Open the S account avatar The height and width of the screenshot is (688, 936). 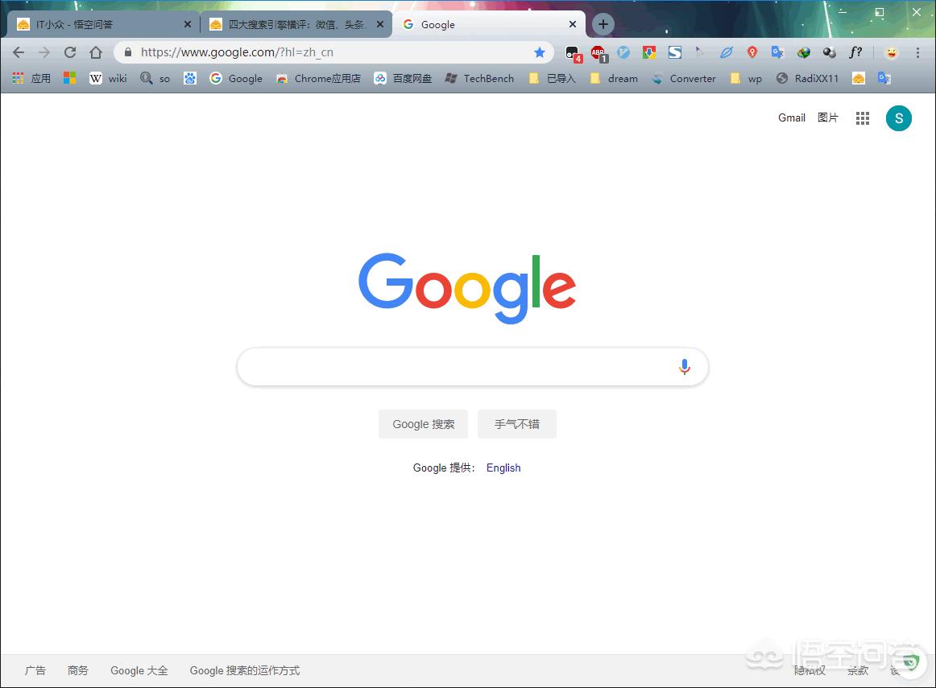pyautogui.click(x=899, y=118)
